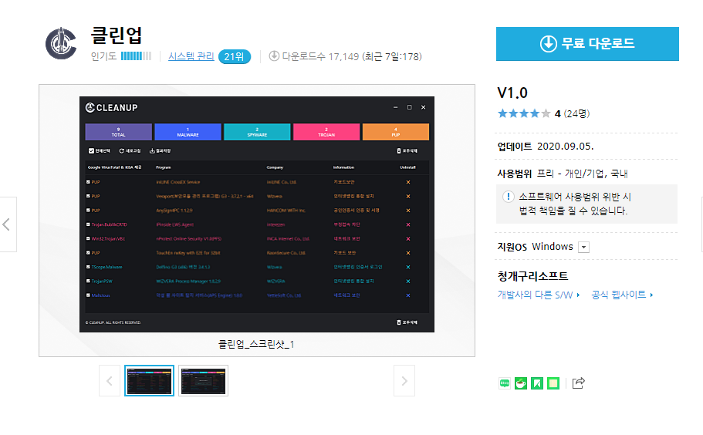The image size is (703, 435).
Task: Click the CLEANUP logo in screenshot title bar
Action: [112, 107]
